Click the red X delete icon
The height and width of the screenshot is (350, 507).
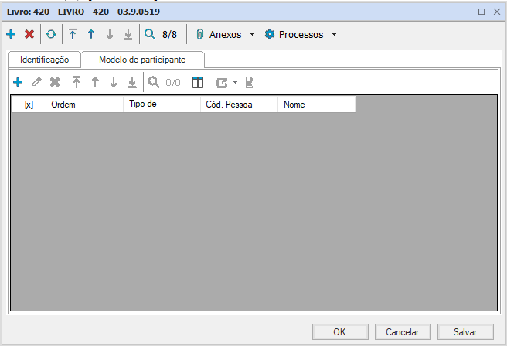coord(29,35)
